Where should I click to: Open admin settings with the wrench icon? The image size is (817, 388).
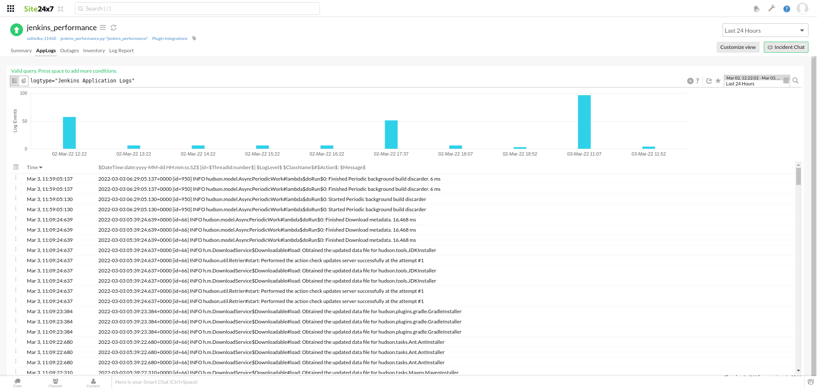(772, 8)
